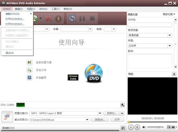Image resolution: width=178 pixels, height=132 pixels.
Task: Open the 动作(A) menu
Action: [x=43, y=9]
